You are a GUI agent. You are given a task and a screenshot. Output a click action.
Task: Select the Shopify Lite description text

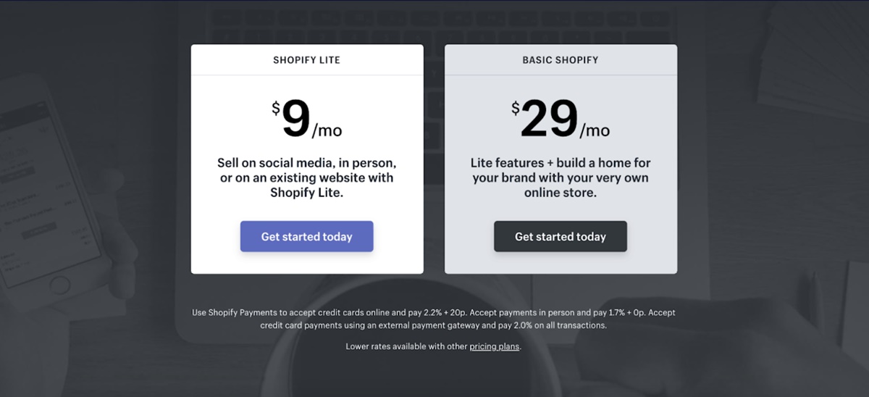click(x=306, y=177)
